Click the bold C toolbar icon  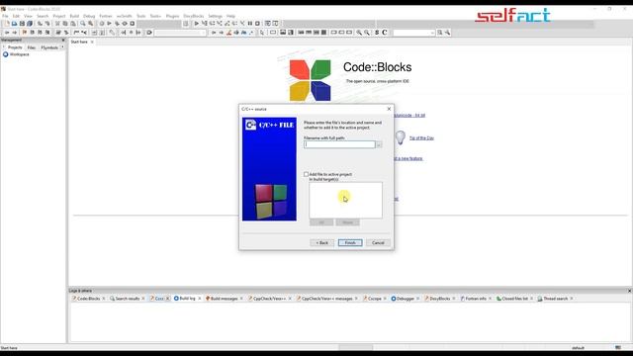pos(385,33)
